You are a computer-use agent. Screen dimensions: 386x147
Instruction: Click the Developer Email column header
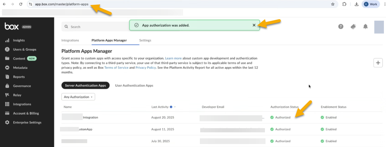tap(213, 107)
